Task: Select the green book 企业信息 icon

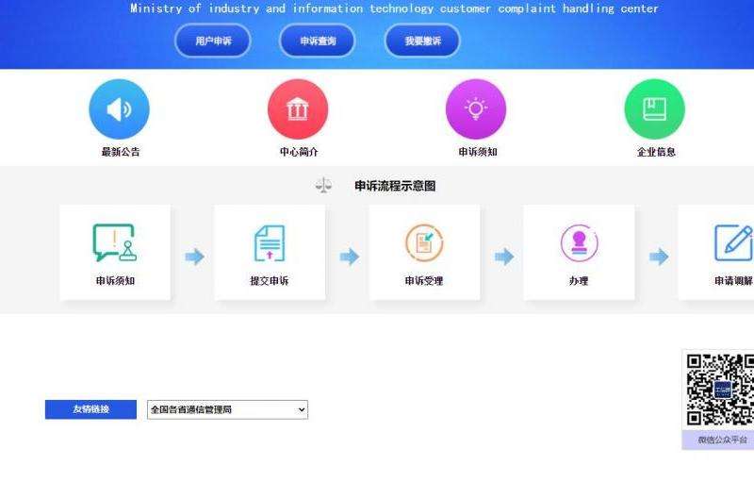Action: tap(654, 109)
